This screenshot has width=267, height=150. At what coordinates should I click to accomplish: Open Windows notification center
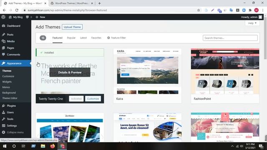click(x=261, y=146)
